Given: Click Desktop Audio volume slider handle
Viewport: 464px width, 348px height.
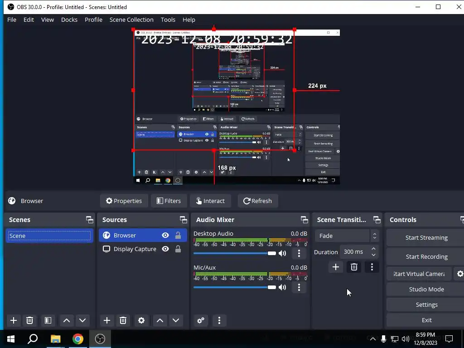Looking at the screenshot, I should [272, 253].
